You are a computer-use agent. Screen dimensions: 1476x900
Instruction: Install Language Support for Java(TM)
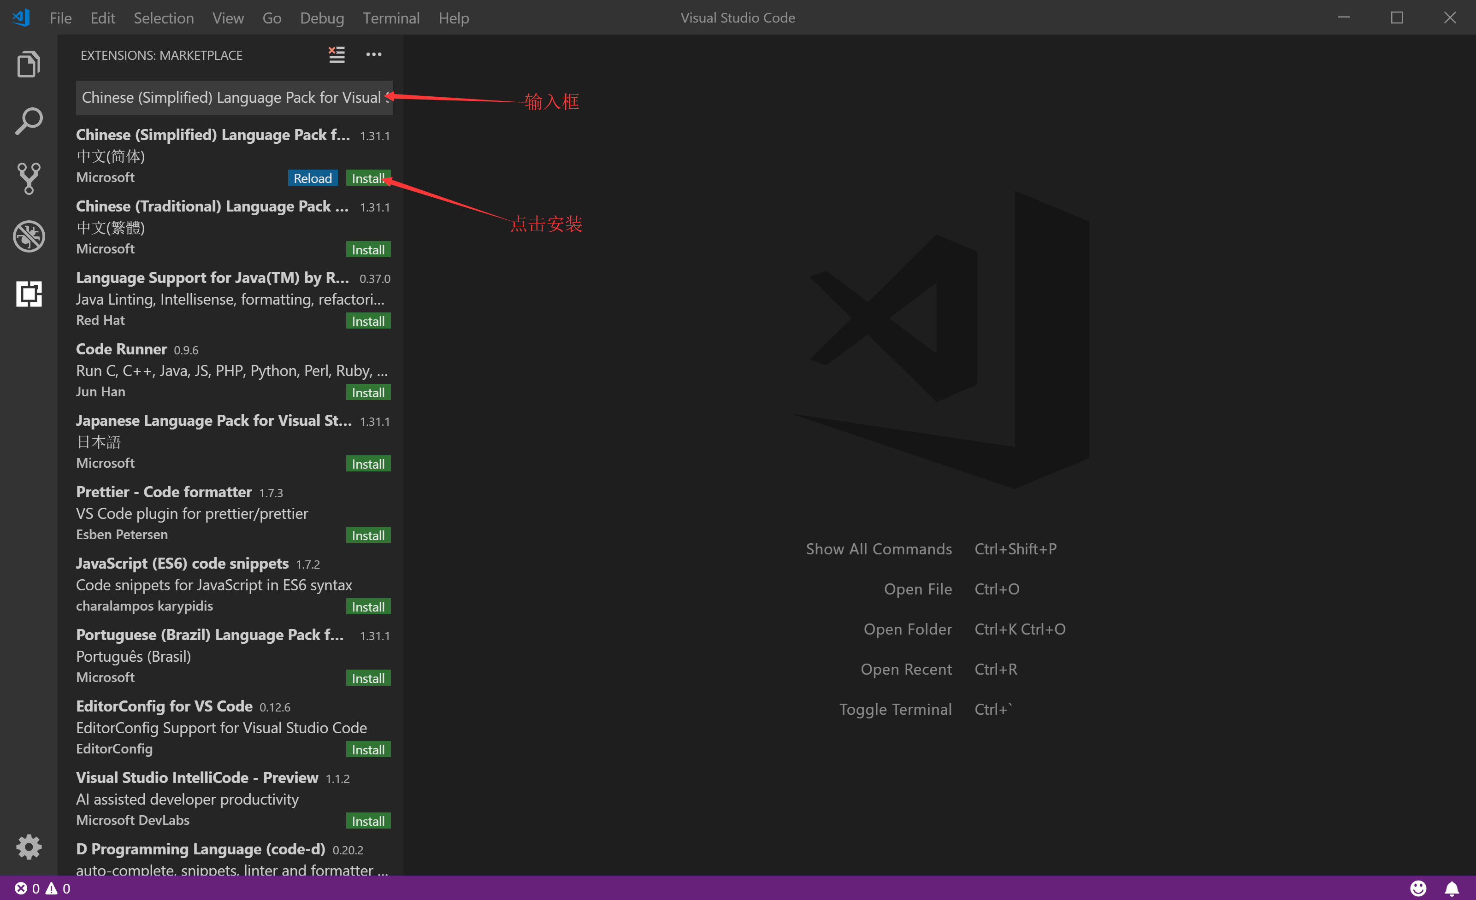[368, 321]
